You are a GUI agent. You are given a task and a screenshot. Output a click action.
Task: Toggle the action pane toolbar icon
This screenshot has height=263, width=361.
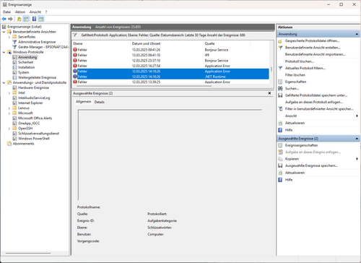(41, 19)
